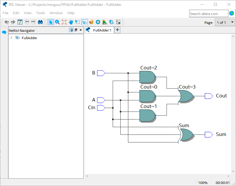Select the Zoom tool magnifier icon
This screenshot has height=186, width=236.
point(57,22)
